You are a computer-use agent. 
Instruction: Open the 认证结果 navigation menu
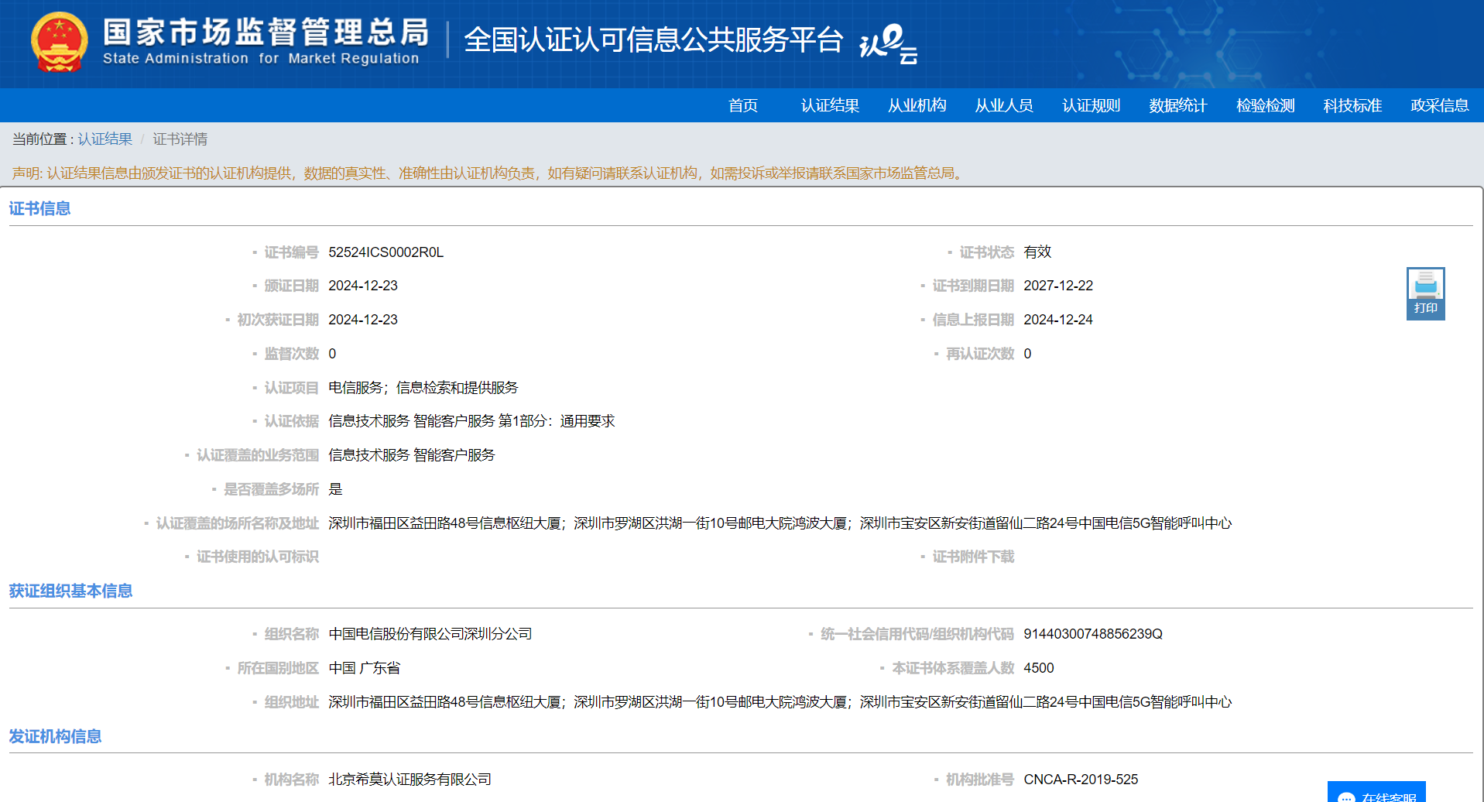pos(830,105)
